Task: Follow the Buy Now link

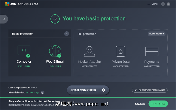Action: click(x=140, y=104)
